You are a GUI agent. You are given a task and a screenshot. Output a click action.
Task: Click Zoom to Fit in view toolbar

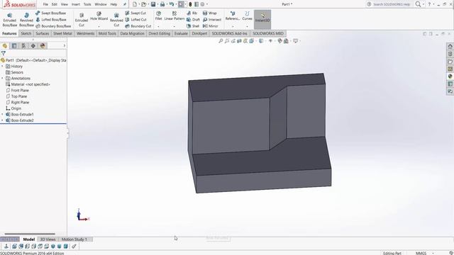coord(221,41)
